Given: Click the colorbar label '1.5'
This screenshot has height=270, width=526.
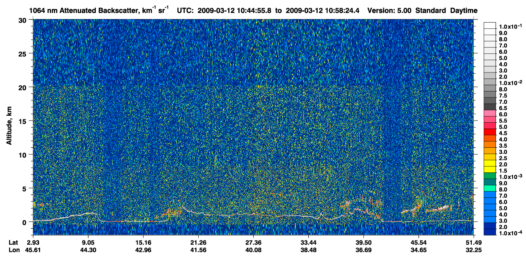Looking at the screenshot, I should tap(503, 171).
